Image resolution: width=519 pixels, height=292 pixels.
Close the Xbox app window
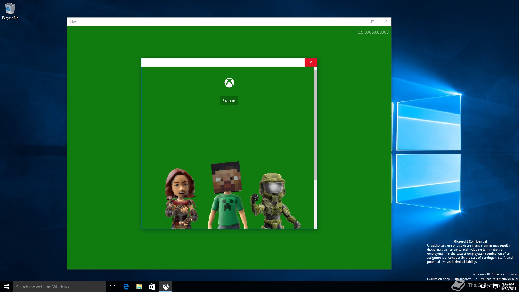(385, 22)
